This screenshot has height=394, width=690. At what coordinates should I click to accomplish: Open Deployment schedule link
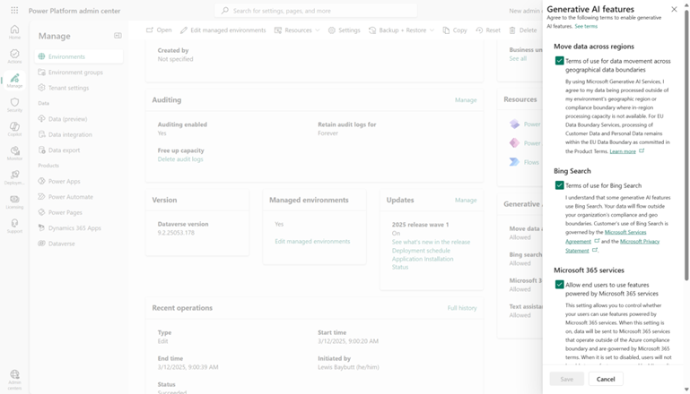point(421,251)
